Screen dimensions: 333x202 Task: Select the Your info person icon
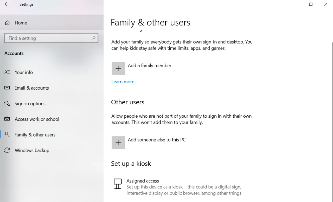pyautogui.click(x=7, y=72)
